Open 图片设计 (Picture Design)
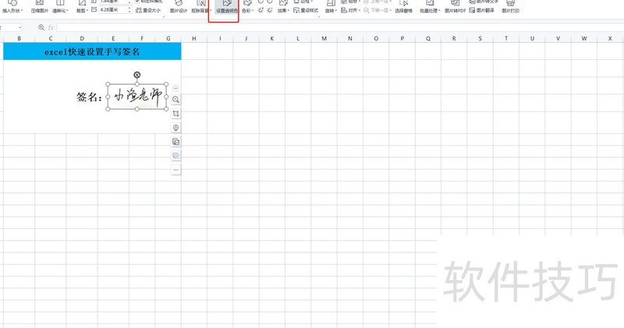The height and width of the screenshot is (328, 624). pos(179,6)
